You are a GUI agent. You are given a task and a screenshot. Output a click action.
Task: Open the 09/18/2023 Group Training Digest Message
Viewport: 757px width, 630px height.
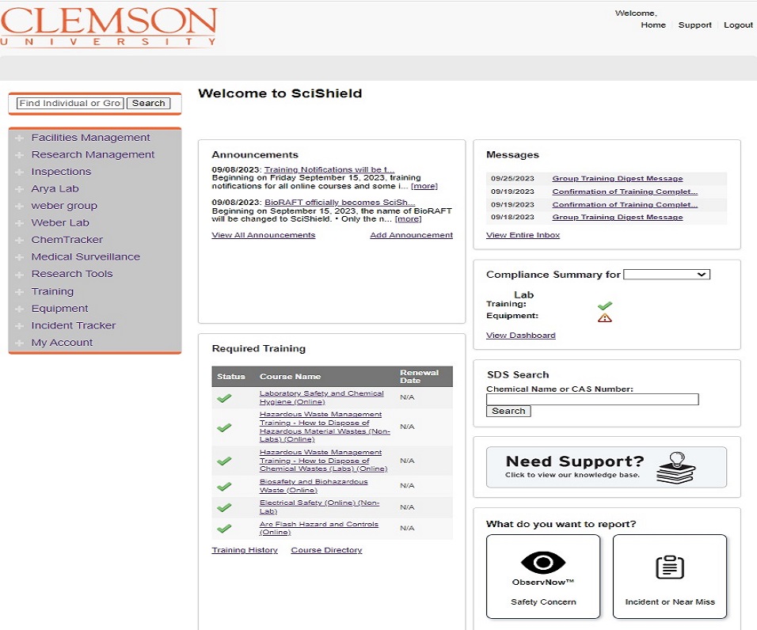(x=618, y=217)
